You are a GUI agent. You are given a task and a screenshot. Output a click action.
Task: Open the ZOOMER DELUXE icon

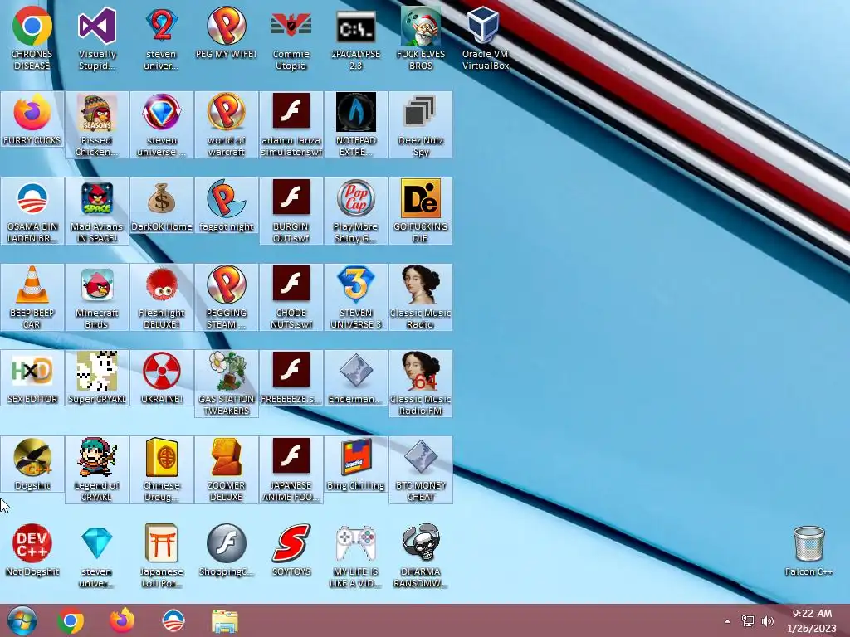pyautogui.click(x=226, y=469)
